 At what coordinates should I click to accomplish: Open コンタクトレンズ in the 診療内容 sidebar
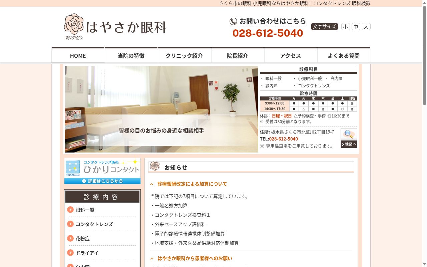(94, 224)
